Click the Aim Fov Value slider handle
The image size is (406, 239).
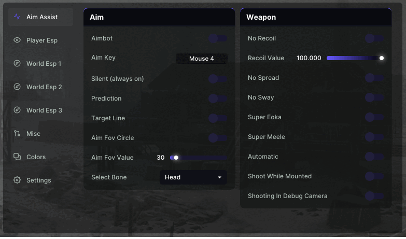click(176, 158)
